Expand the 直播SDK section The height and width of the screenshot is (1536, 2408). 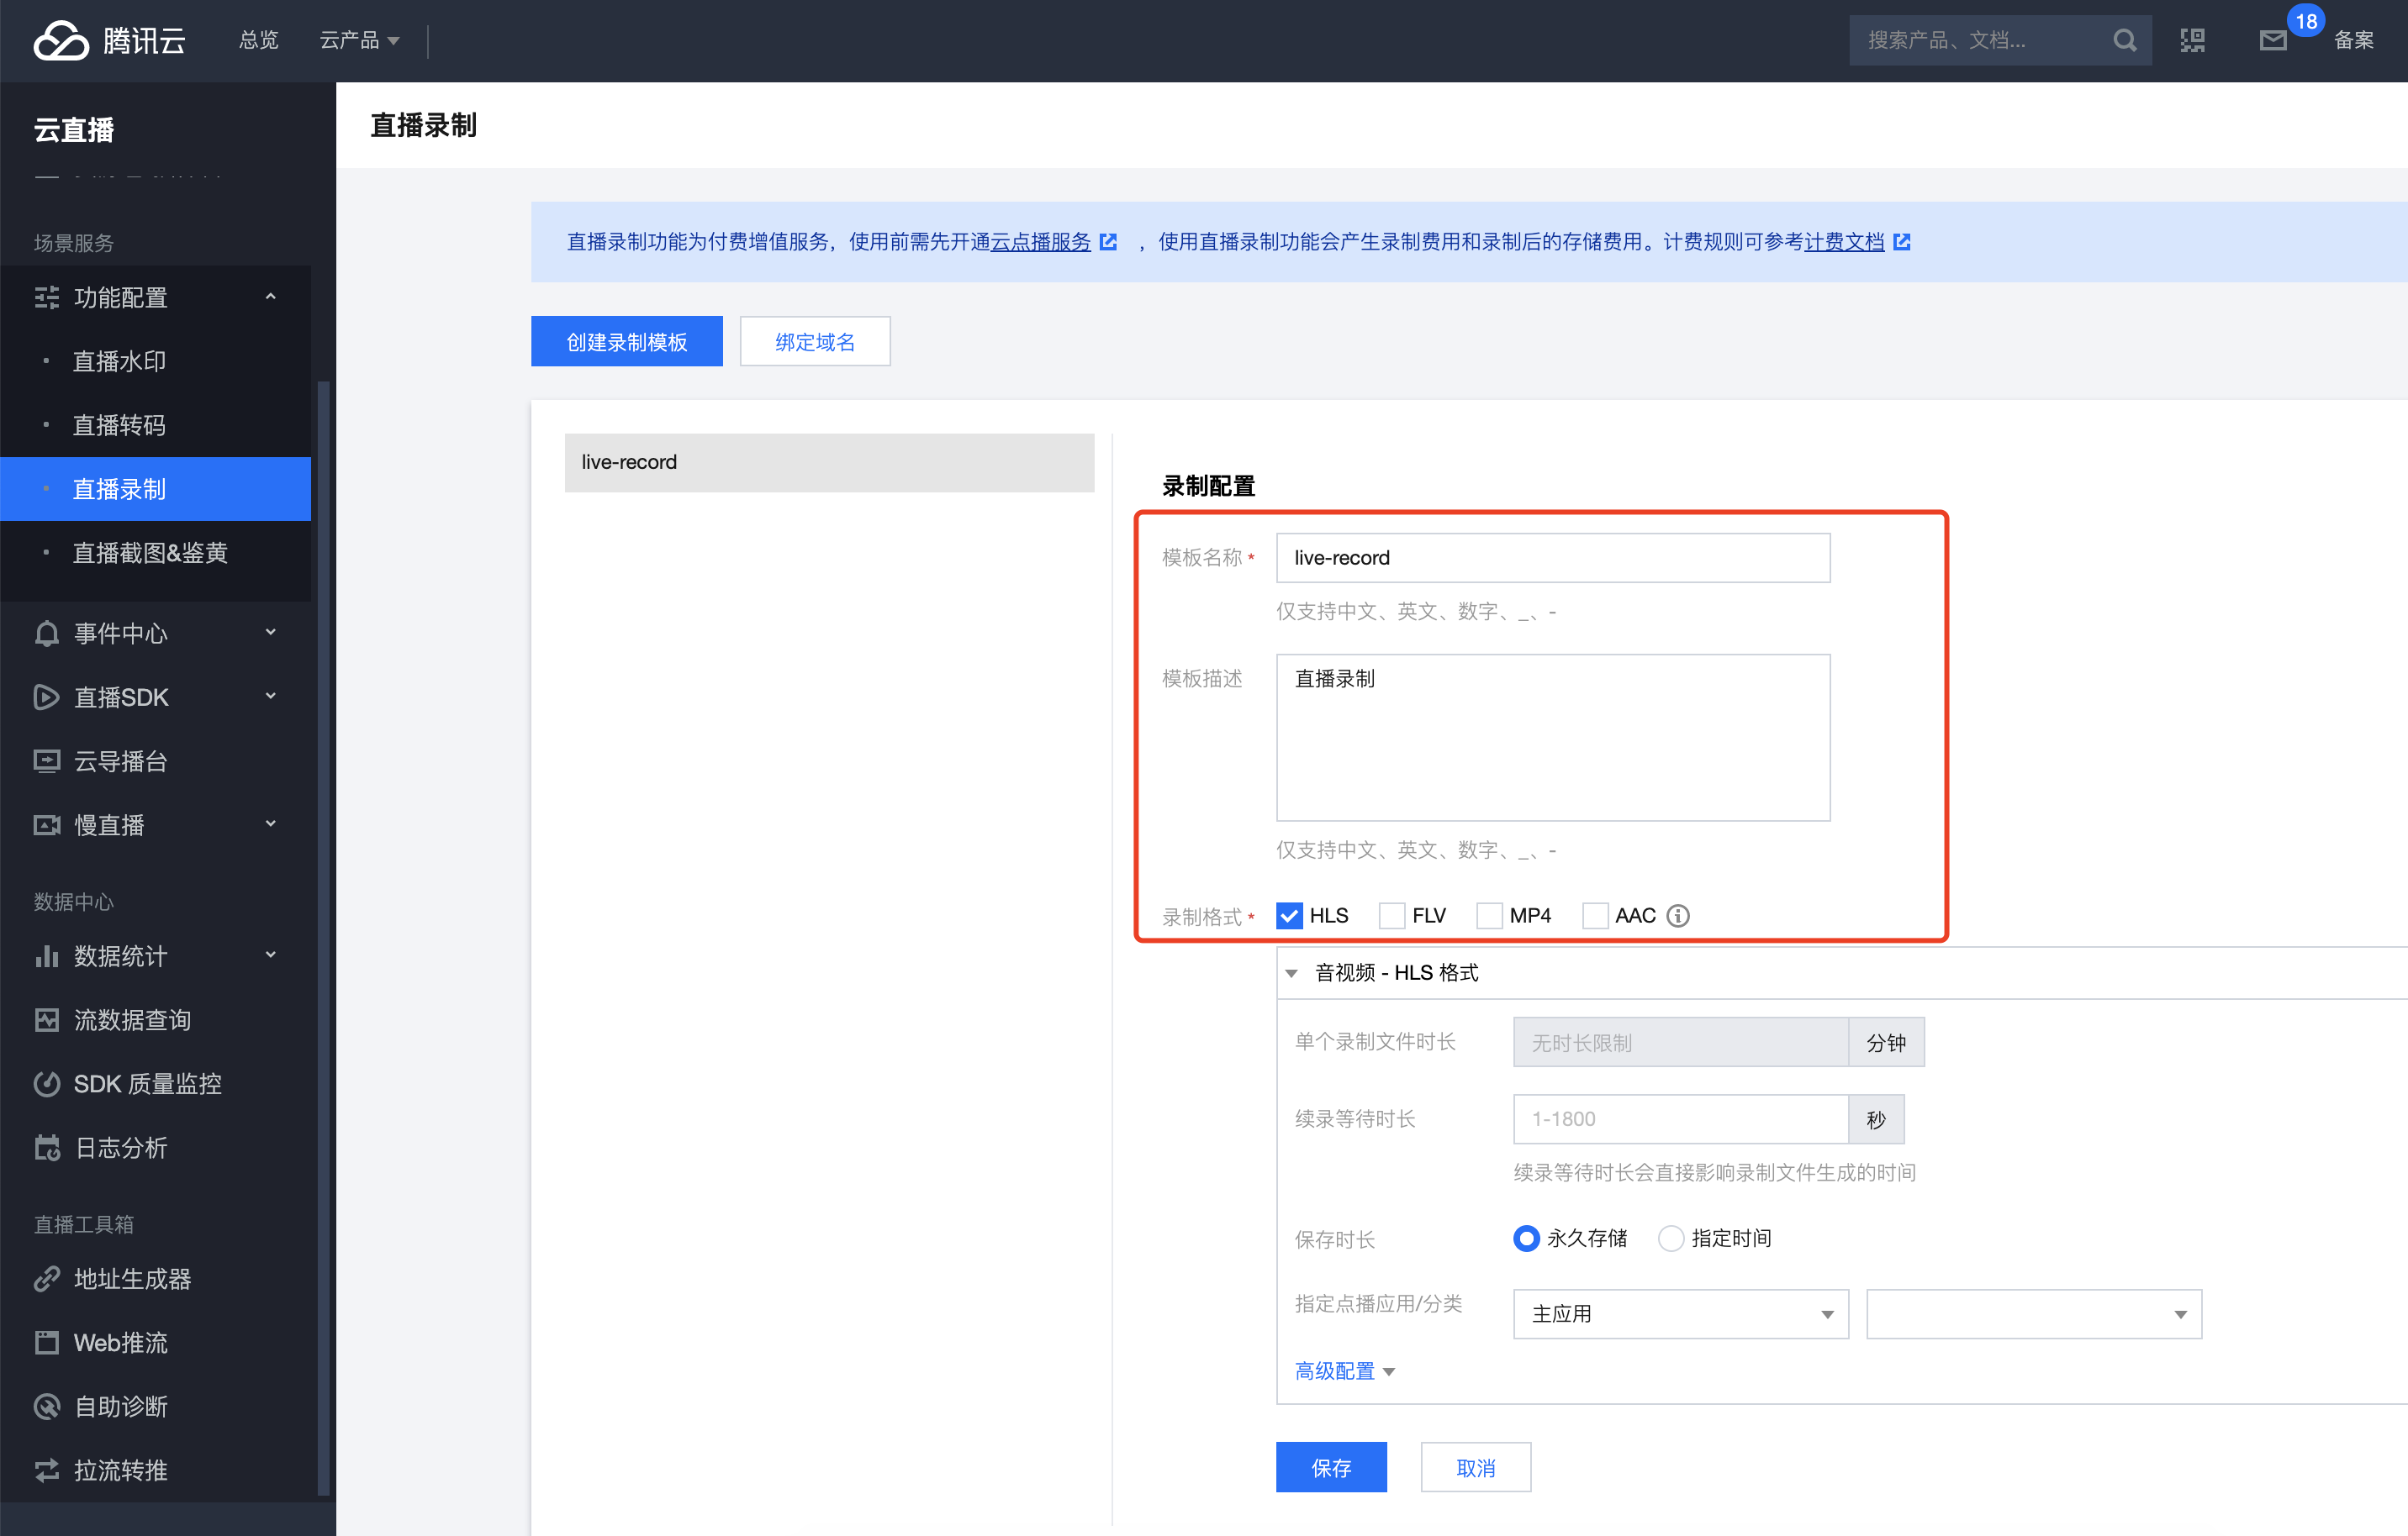(x=270, y=696)
